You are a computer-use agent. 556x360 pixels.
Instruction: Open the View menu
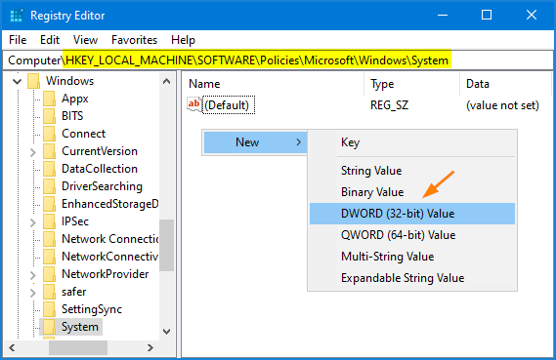pyautogui.click(x=85, y=40)
